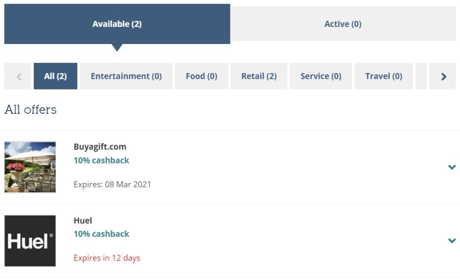Click the partially hidden category tab

[421, 76]
